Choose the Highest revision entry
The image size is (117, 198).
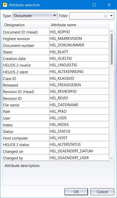coord(56,39)
